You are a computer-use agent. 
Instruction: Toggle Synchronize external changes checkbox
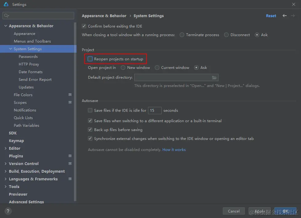[x=90, y=138]
